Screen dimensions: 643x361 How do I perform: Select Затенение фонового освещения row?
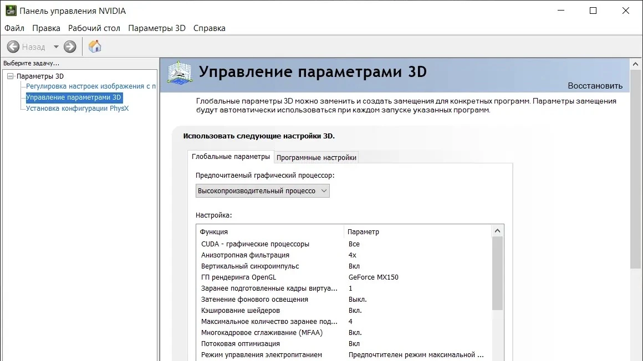coord(344,299)
